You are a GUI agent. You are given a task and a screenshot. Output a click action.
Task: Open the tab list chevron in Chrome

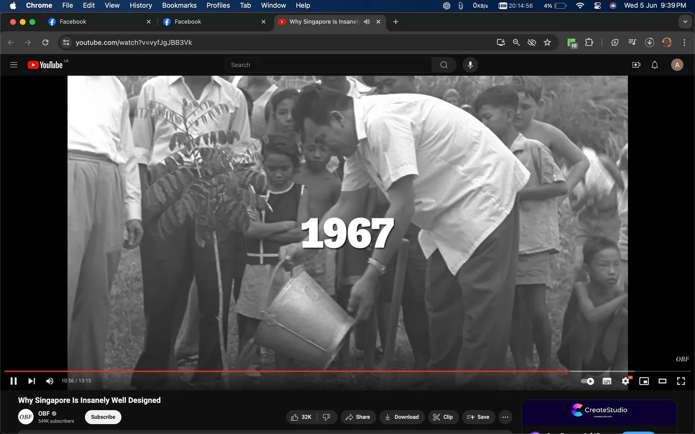click(685, 21)
